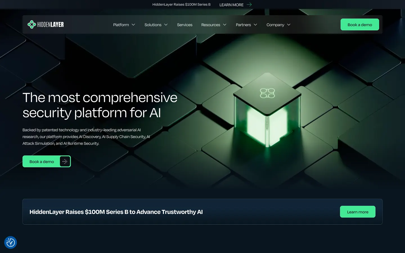405x253 pixels.
Task: Expand the Company dropdown chevron
Action: click(x=289, y=25)
